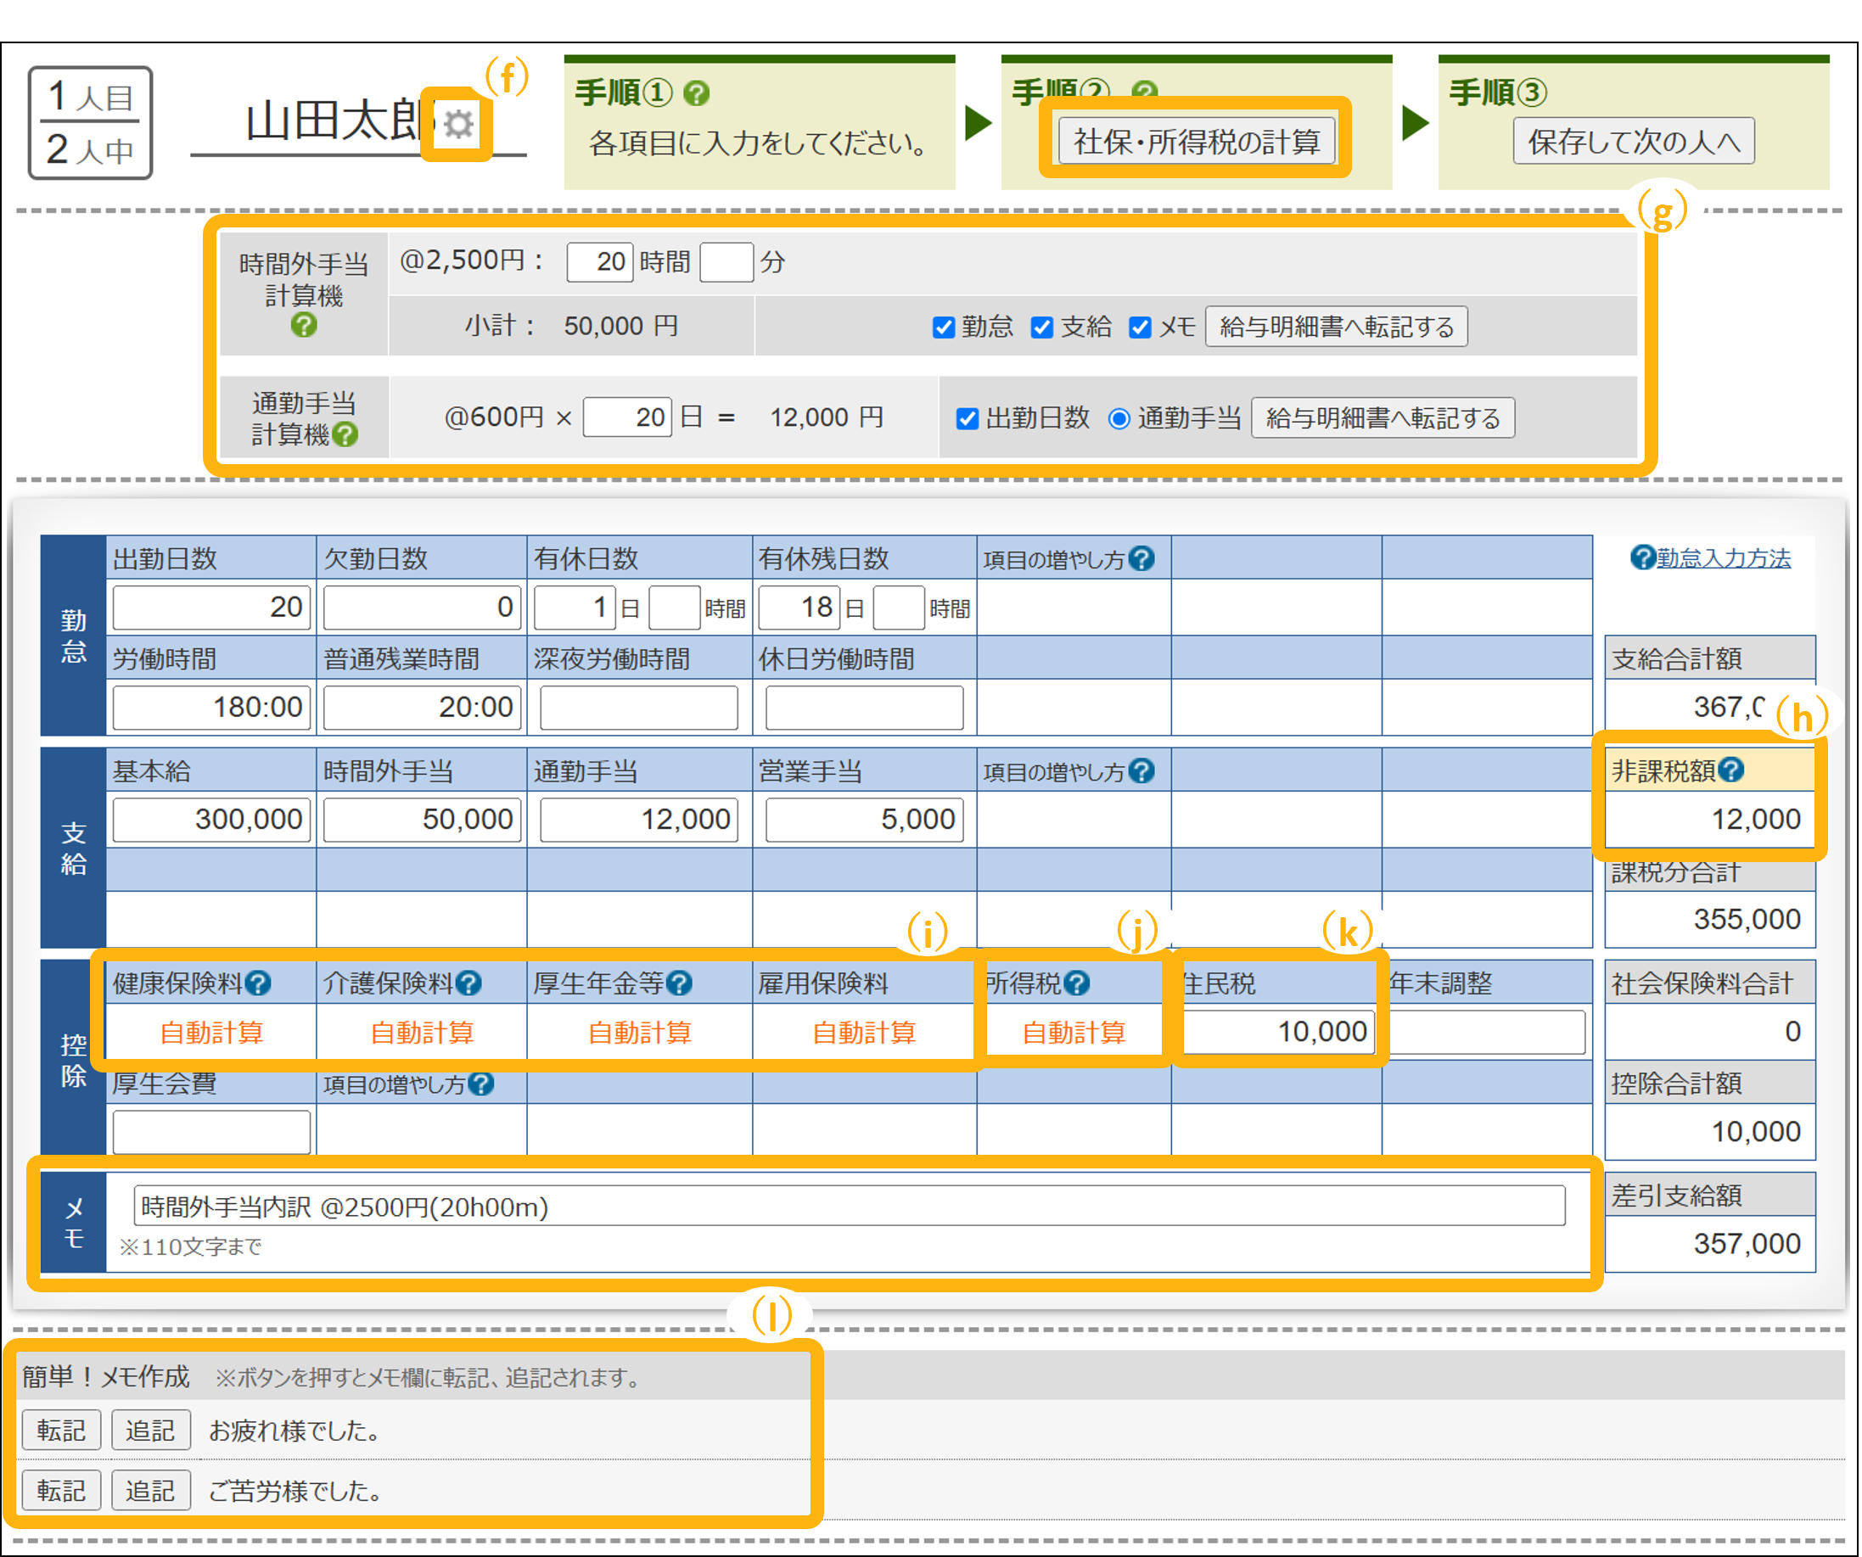Open help for 時間外手当計算機
Image resolution: width=1862 pixels, height=1557 pixels.
click(303, 326)
